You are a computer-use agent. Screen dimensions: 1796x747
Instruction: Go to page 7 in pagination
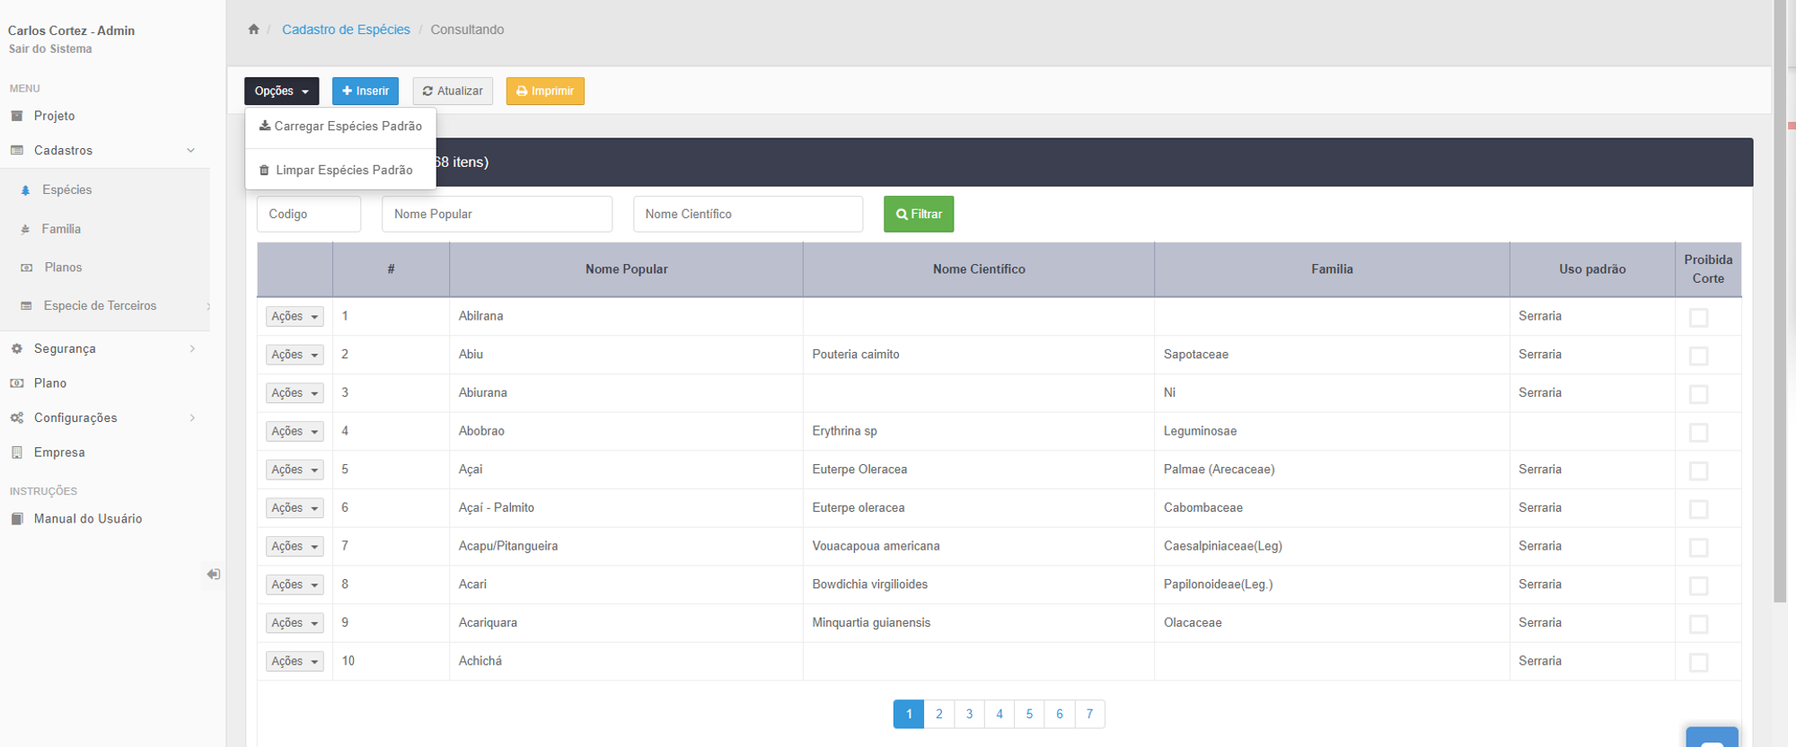click(1089, 714)
